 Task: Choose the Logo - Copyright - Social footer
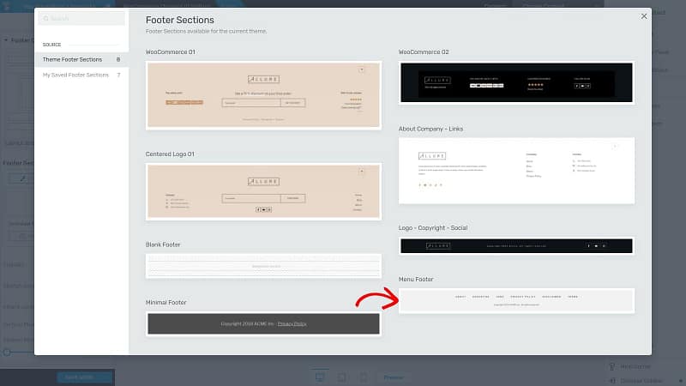click(516, 245)
